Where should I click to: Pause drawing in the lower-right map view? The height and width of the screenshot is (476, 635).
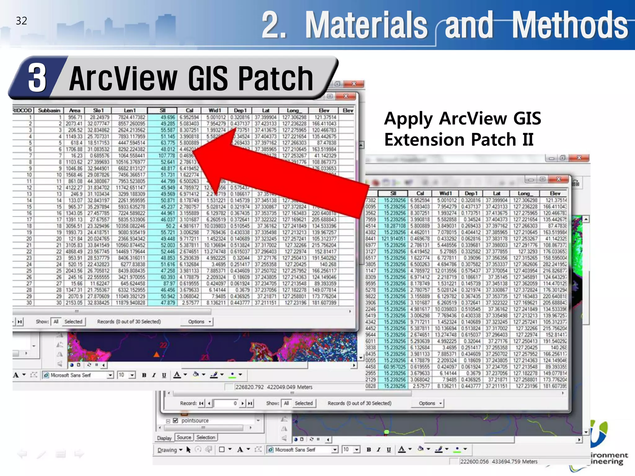point(318,439)
